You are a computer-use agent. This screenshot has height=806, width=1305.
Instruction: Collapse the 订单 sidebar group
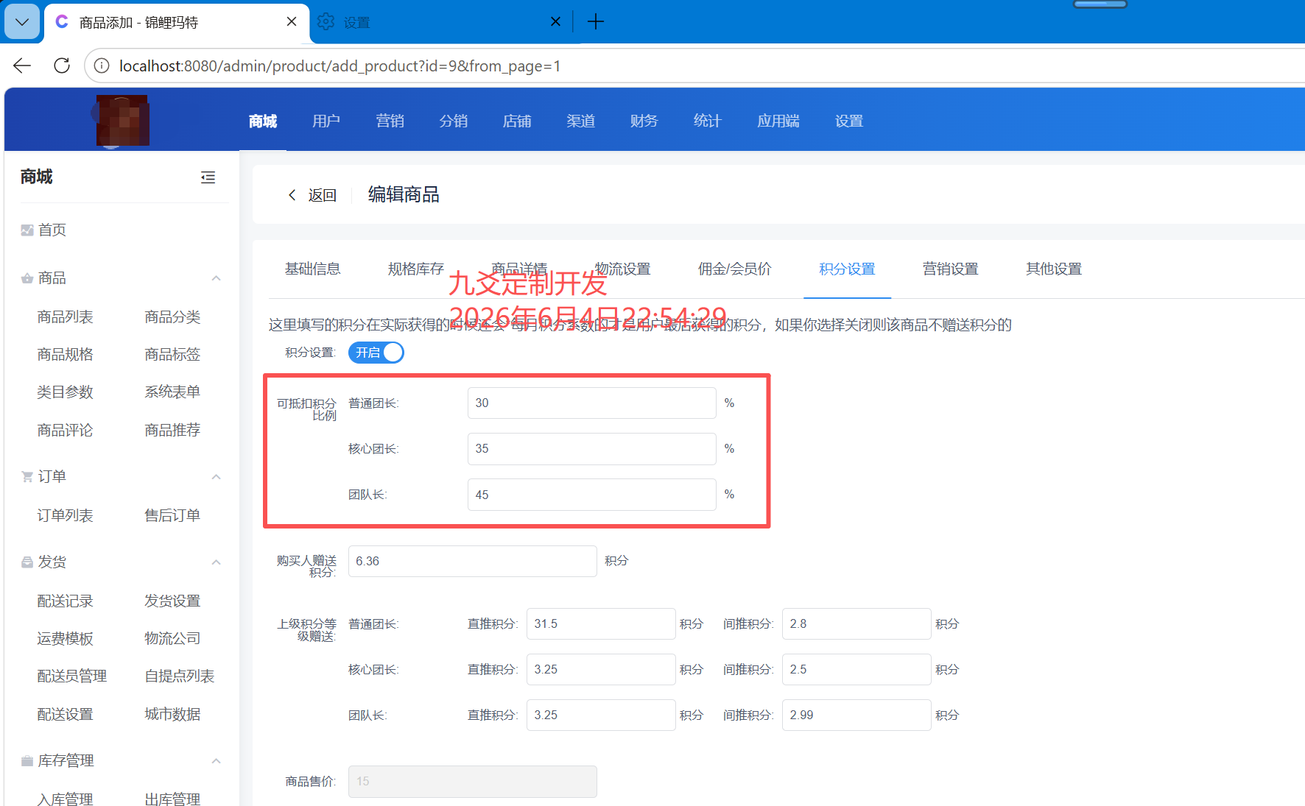[x=216, y=477]
